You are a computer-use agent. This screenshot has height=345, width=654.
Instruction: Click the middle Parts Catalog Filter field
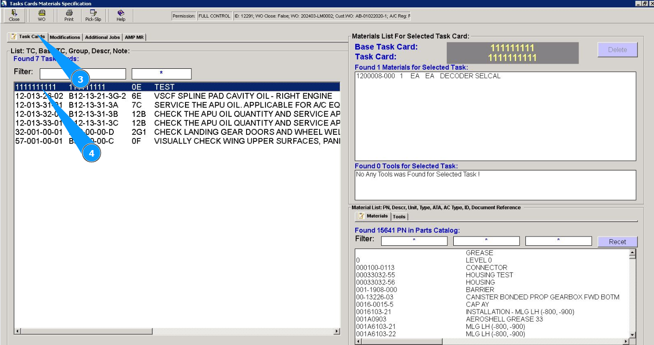point(487,241)
